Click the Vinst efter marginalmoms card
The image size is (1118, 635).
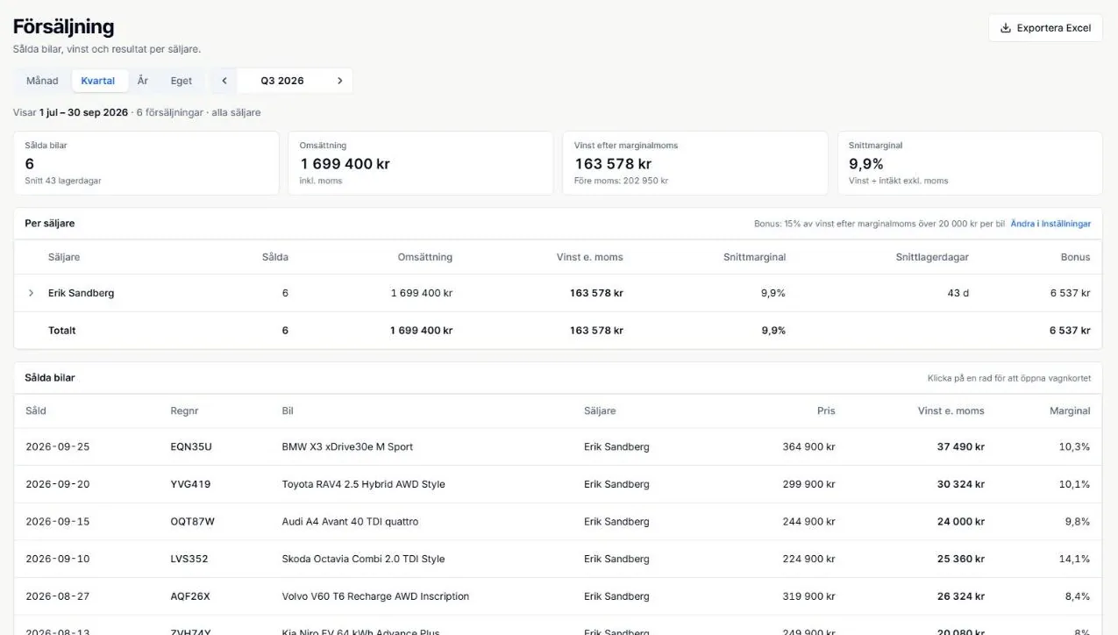695,163
